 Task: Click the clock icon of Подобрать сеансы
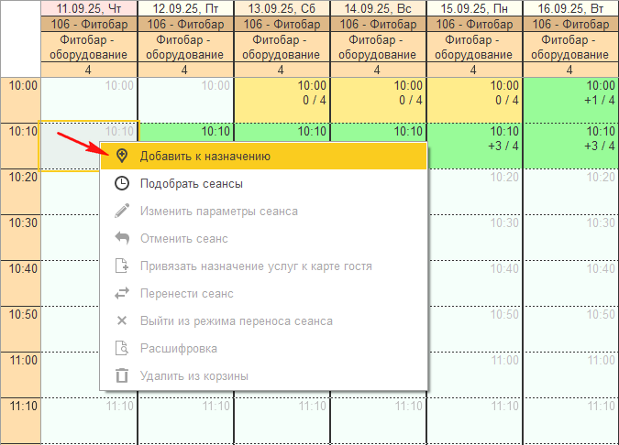point(122,184)
